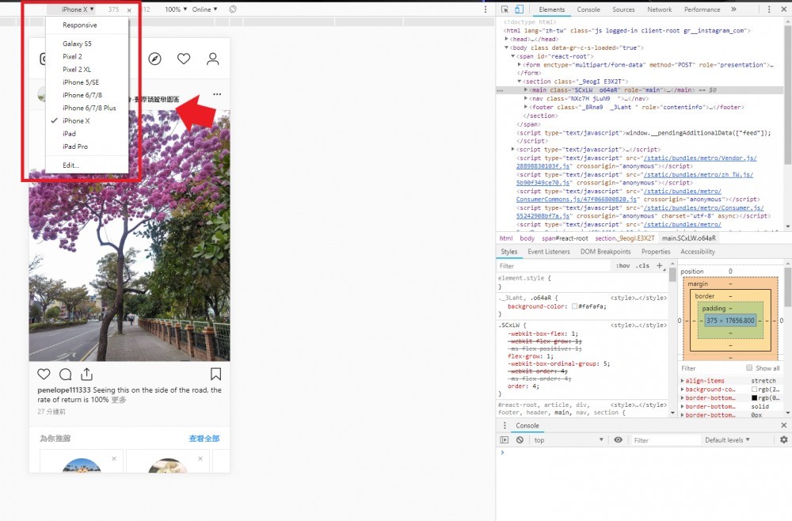792x521 pixels.
Task: Toggle the .hov element state button
Action: [x=623, y=265]
